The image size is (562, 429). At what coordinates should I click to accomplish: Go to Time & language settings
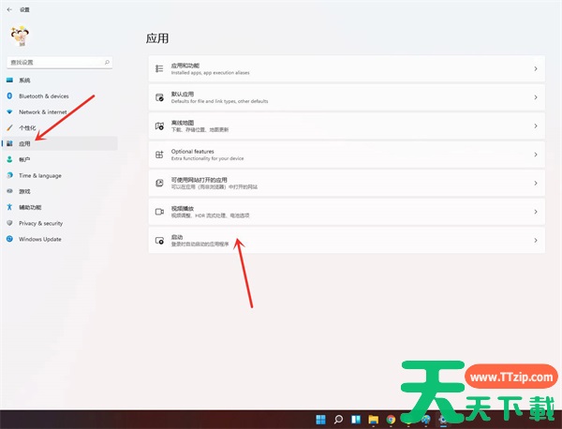coord(39,175)
